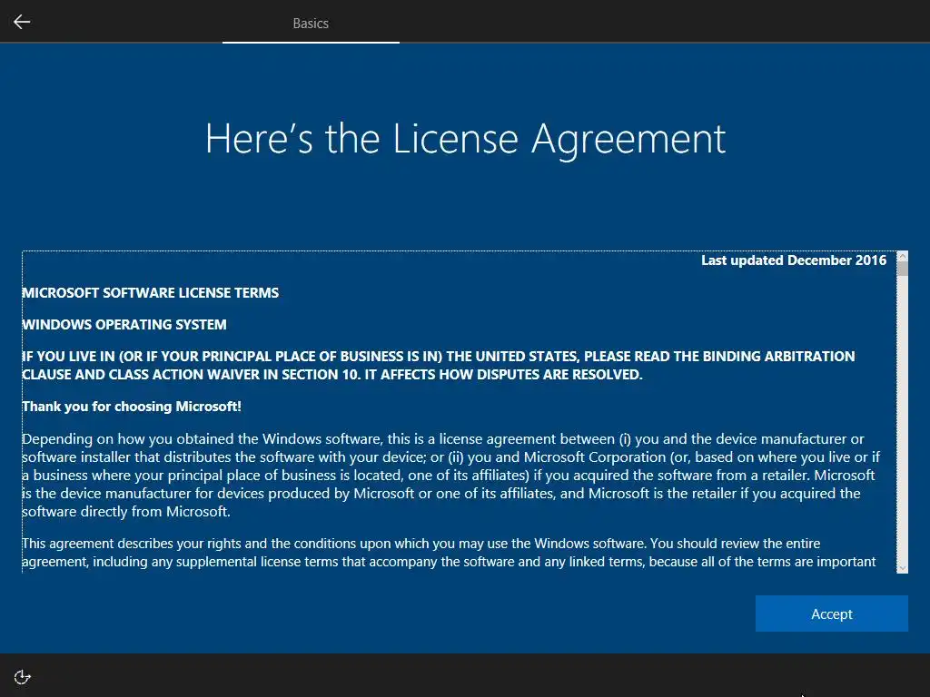930x697 pixels.
Task: Click 'Thank you for choosing Microsoft!' line
Action: click(132, 407)
